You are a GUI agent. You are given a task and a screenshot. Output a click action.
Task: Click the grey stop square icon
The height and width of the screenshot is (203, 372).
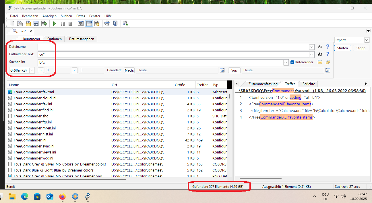(70, 24)
